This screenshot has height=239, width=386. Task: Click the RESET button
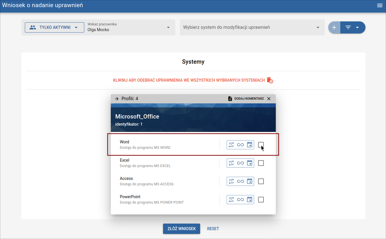click(213, 229)
